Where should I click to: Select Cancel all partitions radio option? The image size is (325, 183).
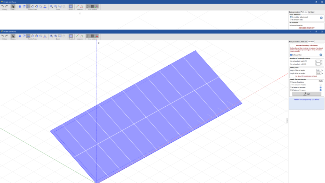291,82
